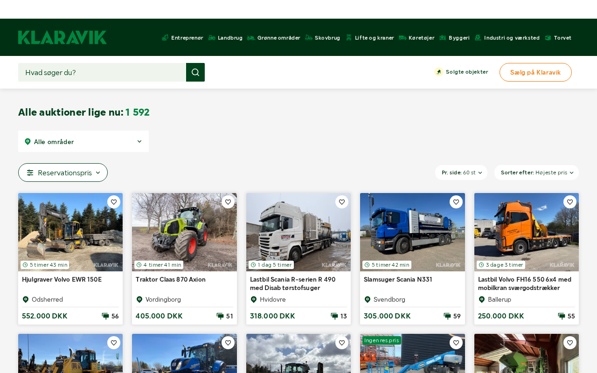The width and height of the screenshot is (597, 373).
Task: Open the Slamsuger Scania N331 title
Action: click(x=398, y=279)
